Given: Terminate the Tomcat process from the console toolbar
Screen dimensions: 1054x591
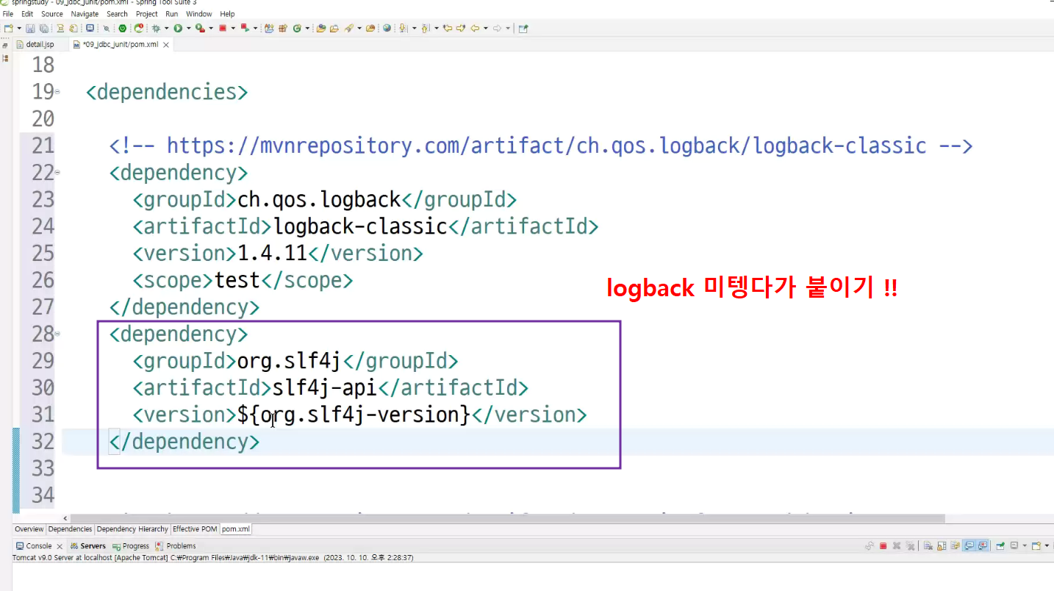Looking at the screenshot, I should (x=883, y=546).
